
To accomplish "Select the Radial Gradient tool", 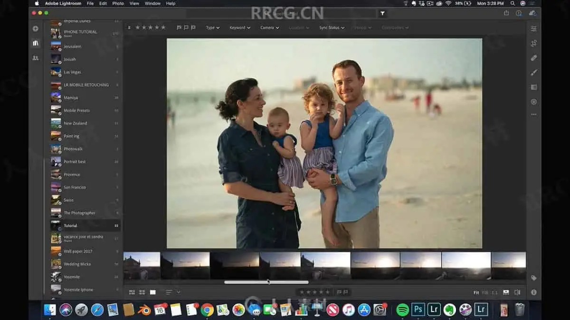I will [x=533, y=102].
